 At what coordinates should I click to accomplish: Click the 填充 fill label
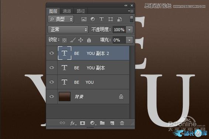pos(106,40)
